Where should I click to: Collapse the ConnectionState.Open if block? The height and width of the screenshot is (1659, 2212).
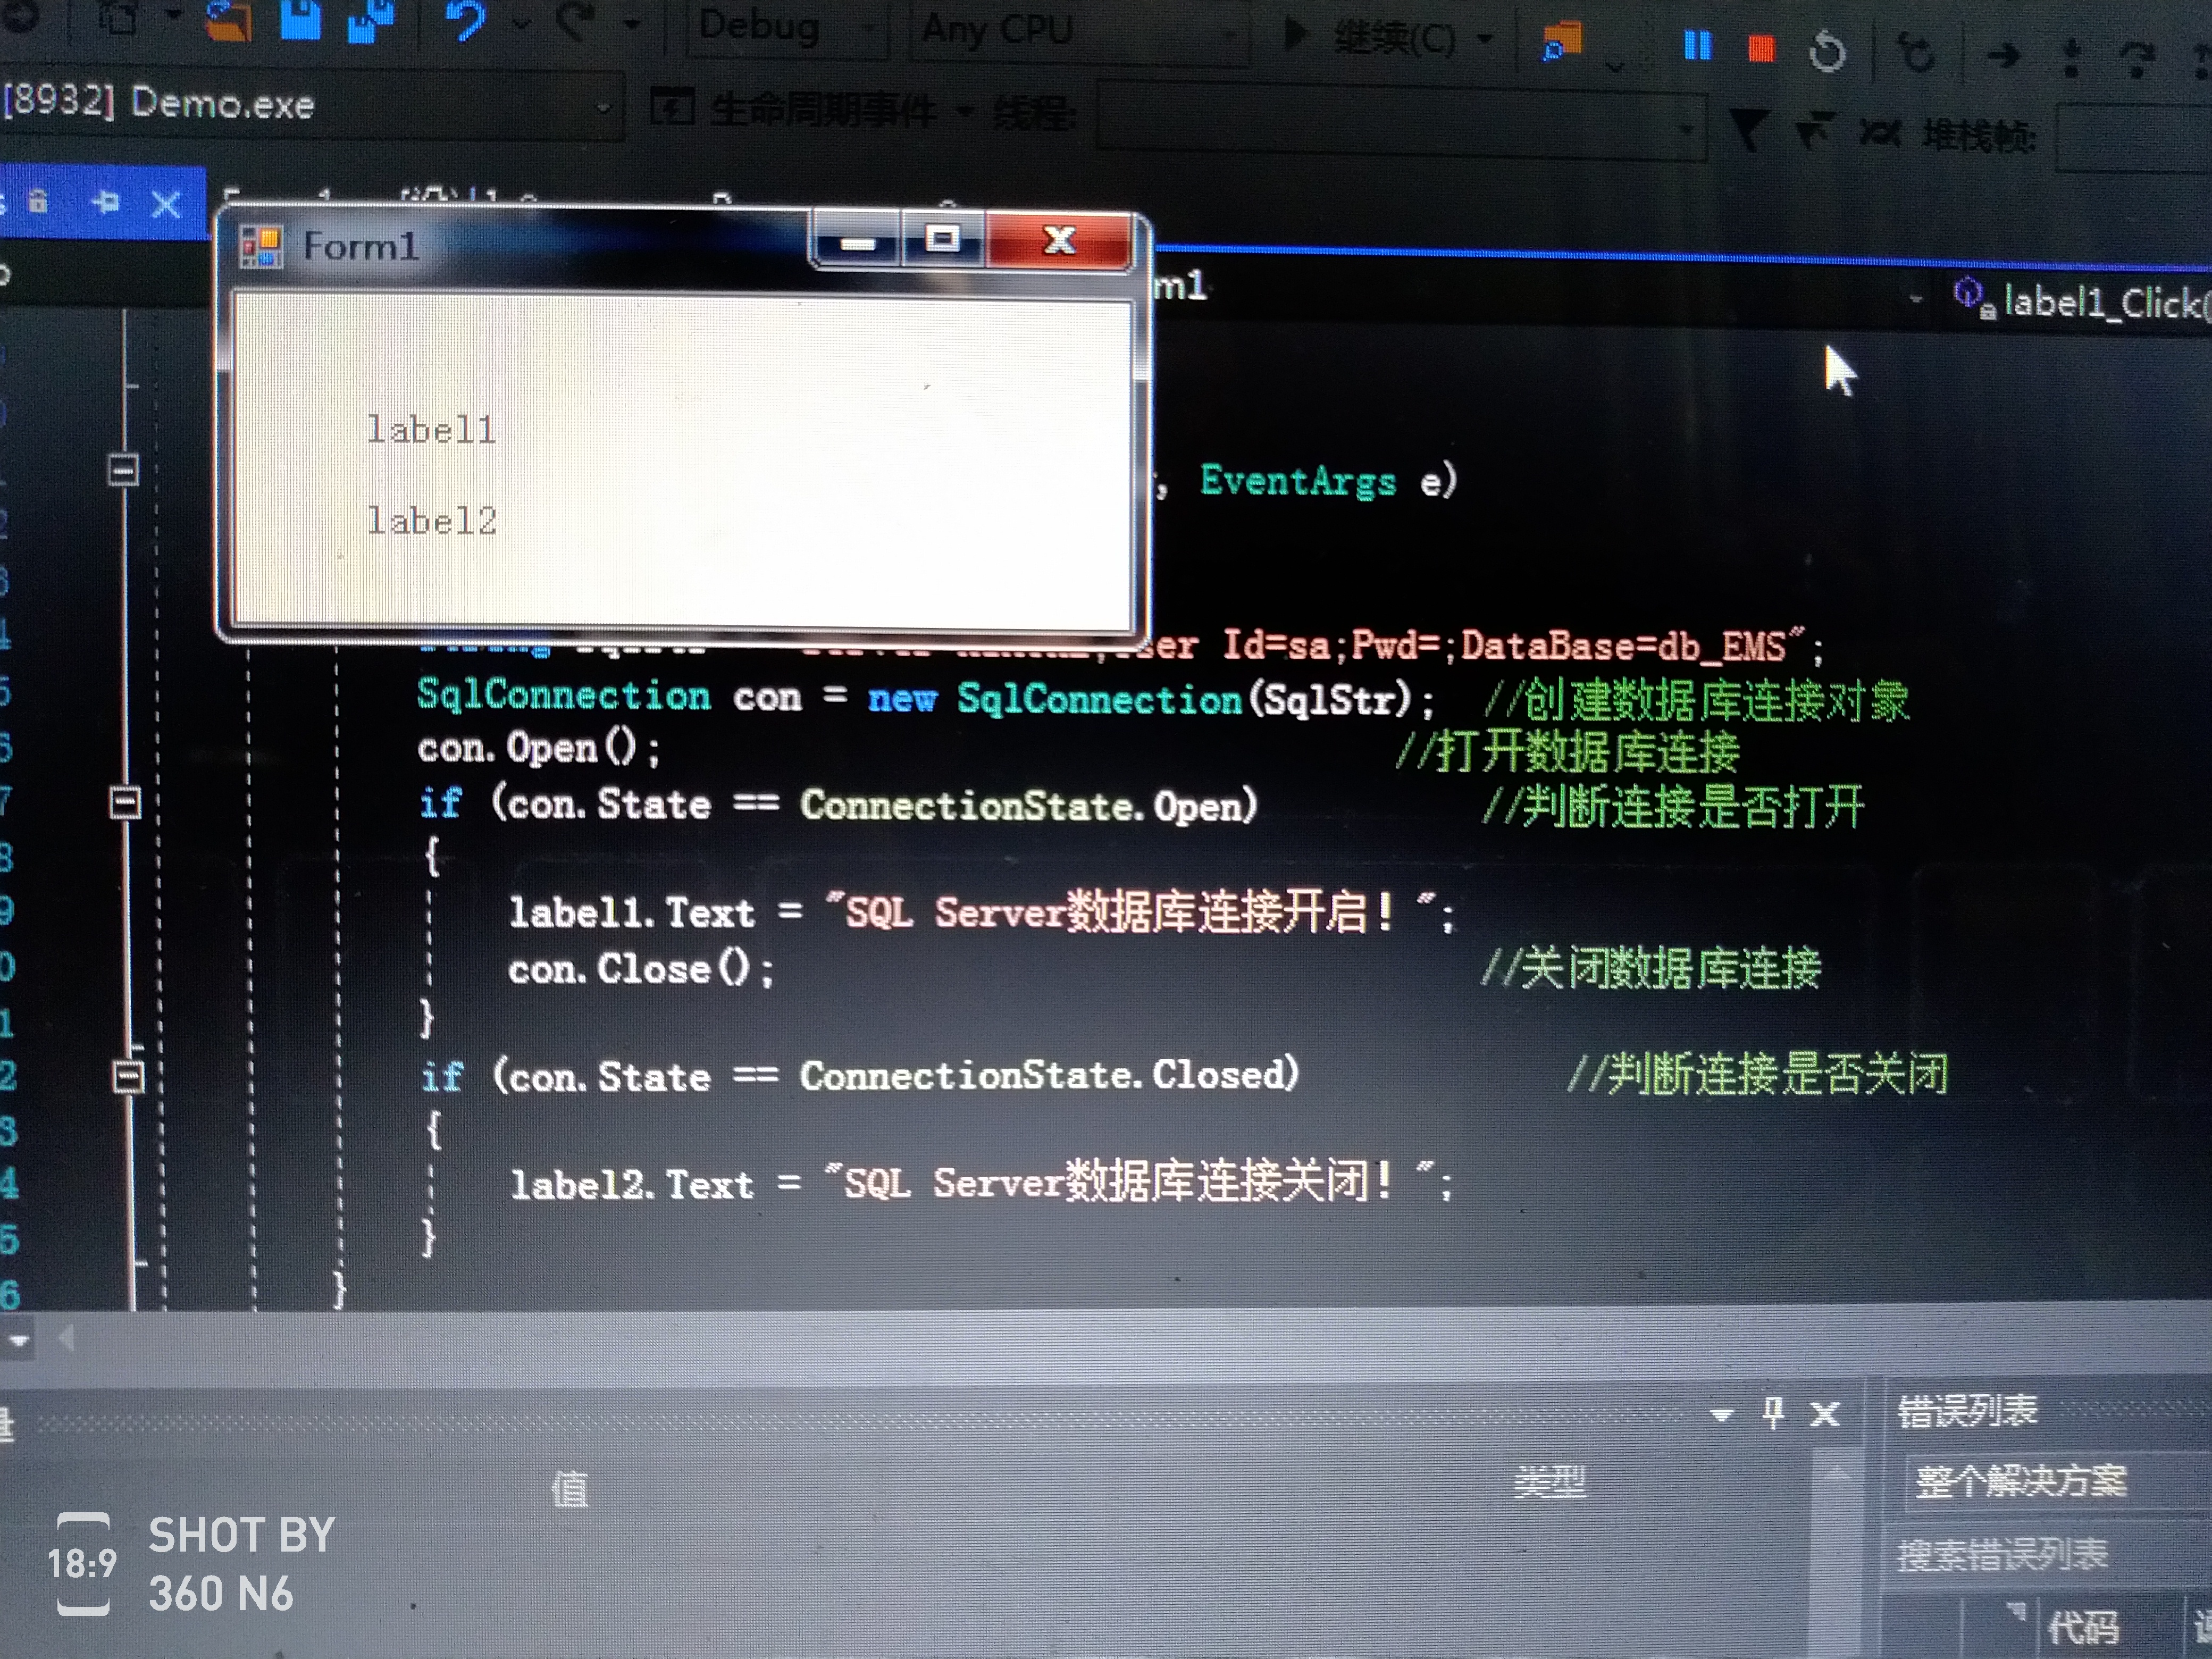(125, 802)
